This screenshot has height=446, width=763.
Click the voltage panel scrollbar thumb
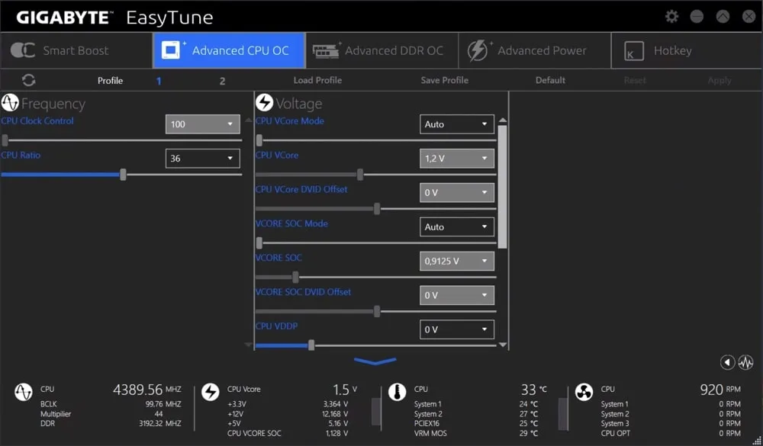pyautogui.click(x=503, y=187)
